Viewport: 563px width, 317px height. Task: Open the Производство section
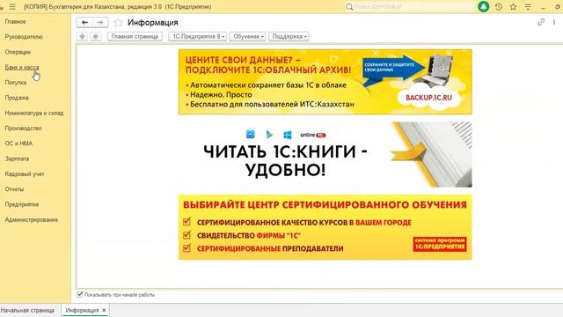click(x=24, y=128)
